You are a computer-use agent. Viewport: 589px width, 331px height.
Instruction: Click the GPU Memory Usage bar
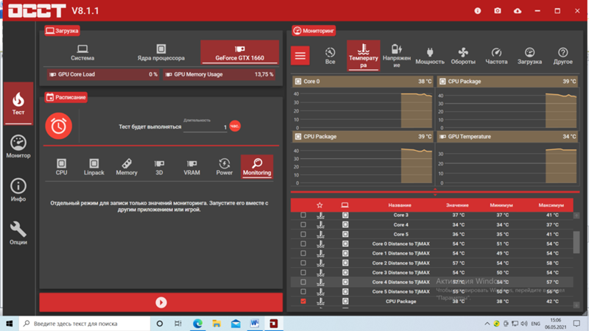(x=219, y=74)
